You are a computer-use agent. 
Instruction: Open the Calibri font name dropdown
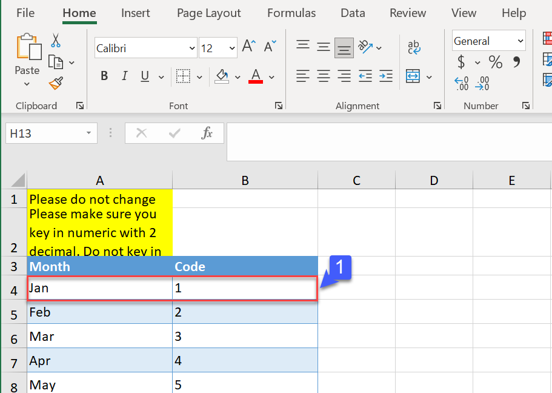tap(193, 49)
